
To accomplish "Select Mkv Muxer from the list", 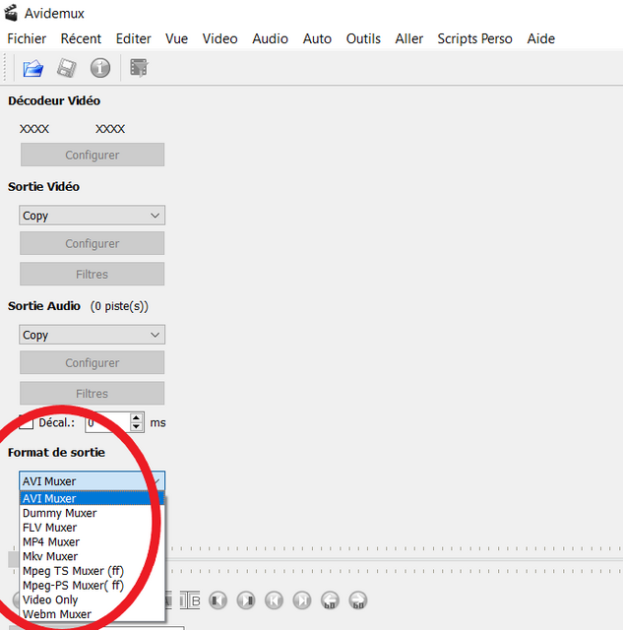I will pos(92,556).
